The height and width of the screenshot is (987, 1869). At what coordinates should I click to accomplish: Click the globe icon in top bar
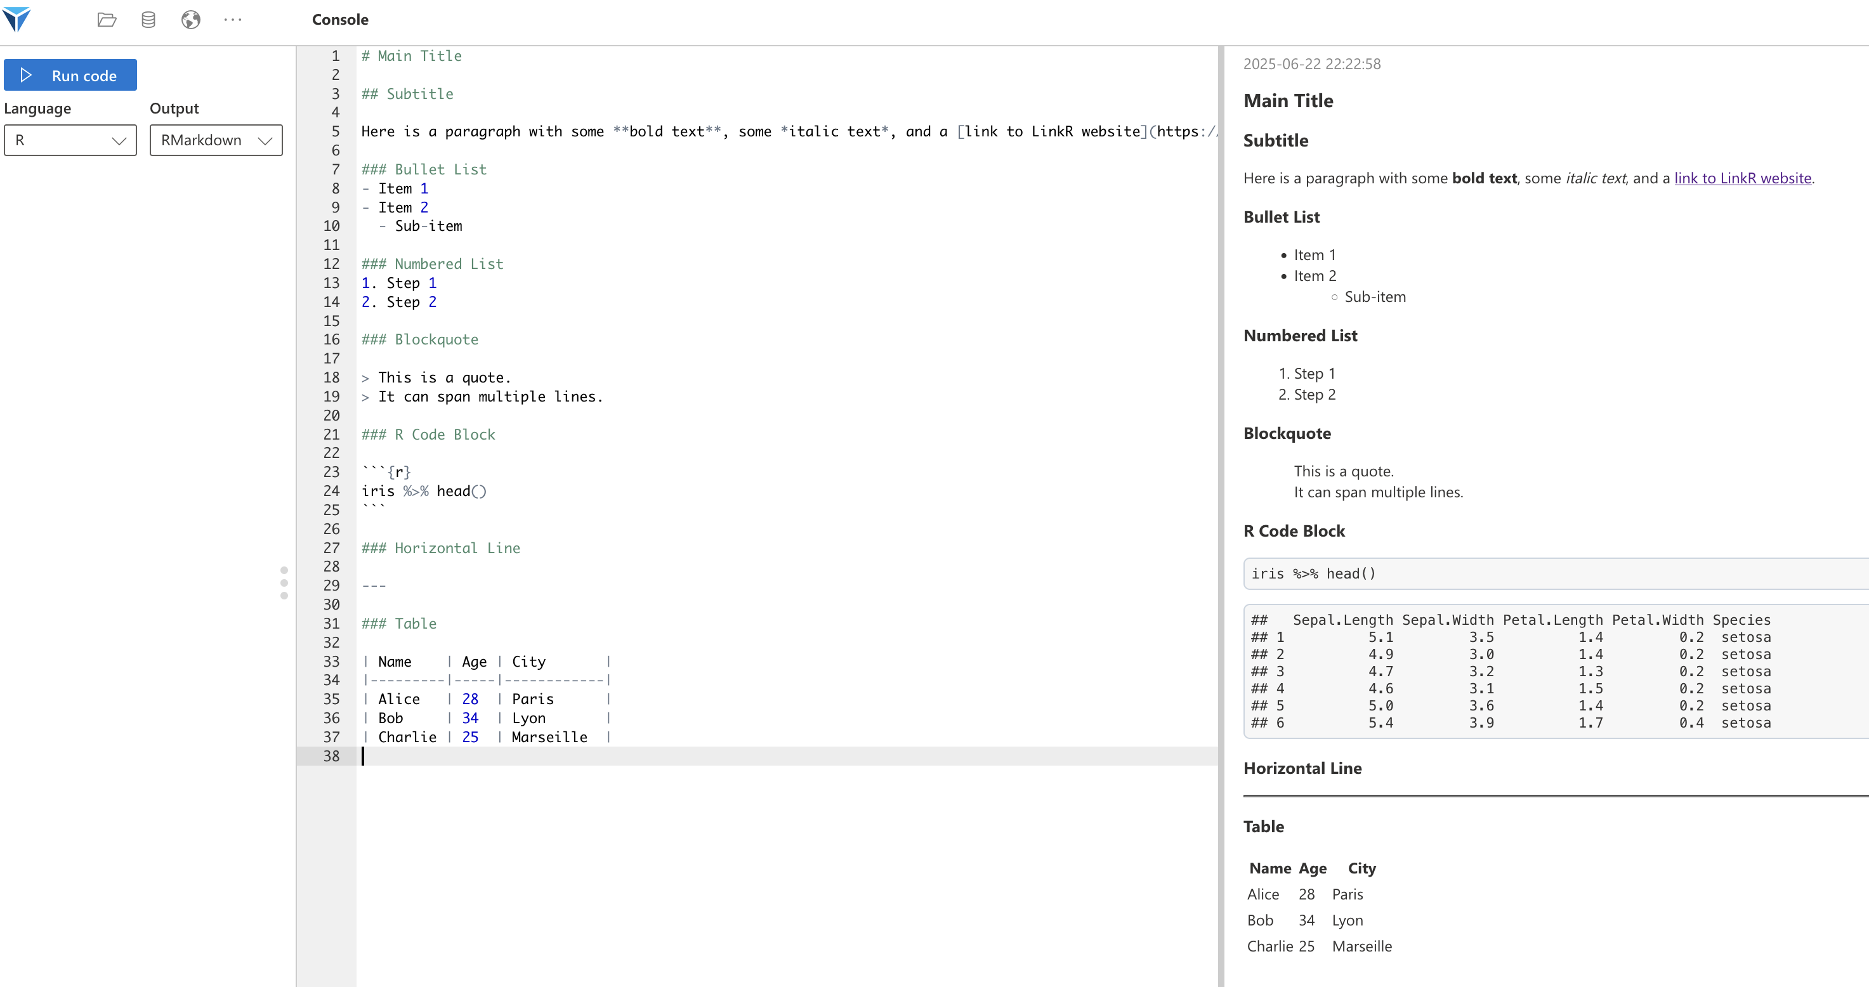(190, 20)
